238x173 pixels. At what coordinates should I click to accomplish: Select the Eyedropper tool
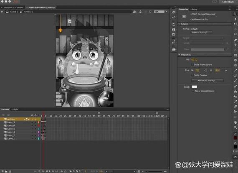point(235,102)
